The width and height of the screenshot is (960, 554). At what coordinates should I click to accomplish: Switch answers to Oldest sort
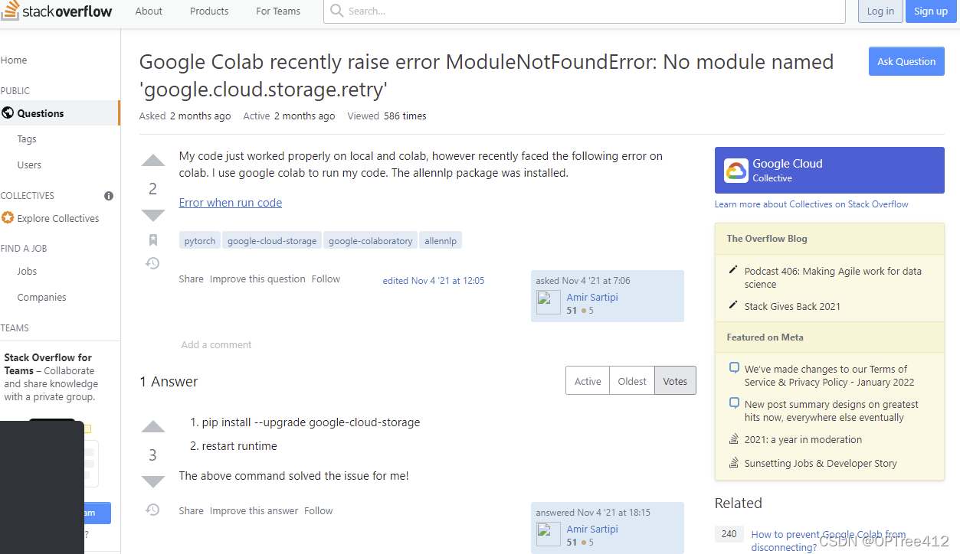click(x=631, y=380)
